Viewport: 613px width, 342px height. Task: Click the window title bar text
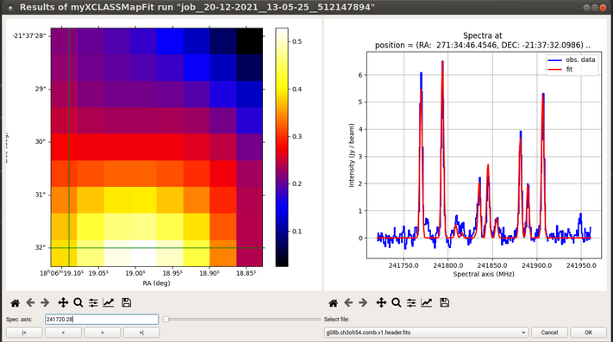click(197, 7)
